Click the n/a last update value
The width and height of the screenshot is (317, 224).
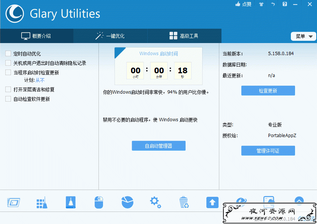tap(272, 76)
